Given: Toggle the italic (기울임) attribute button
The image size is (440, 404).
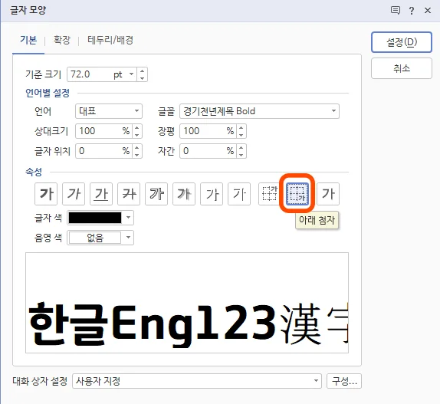Looking at the screenshot, I should pyautogui.click(x=74, y=194).
